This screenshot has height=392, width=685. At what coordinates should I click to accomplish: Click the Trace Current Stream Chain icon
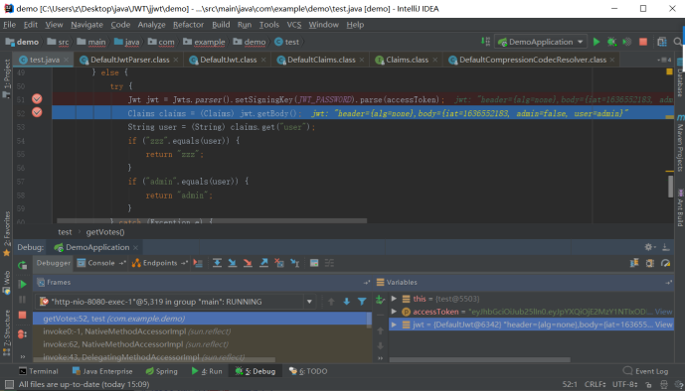coord(329,263)
